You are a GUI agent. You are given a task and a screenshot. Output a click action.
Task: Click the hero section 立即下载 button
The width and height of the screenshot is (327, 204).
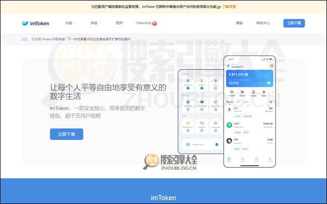pyautogui.click(x=67, y=134)
